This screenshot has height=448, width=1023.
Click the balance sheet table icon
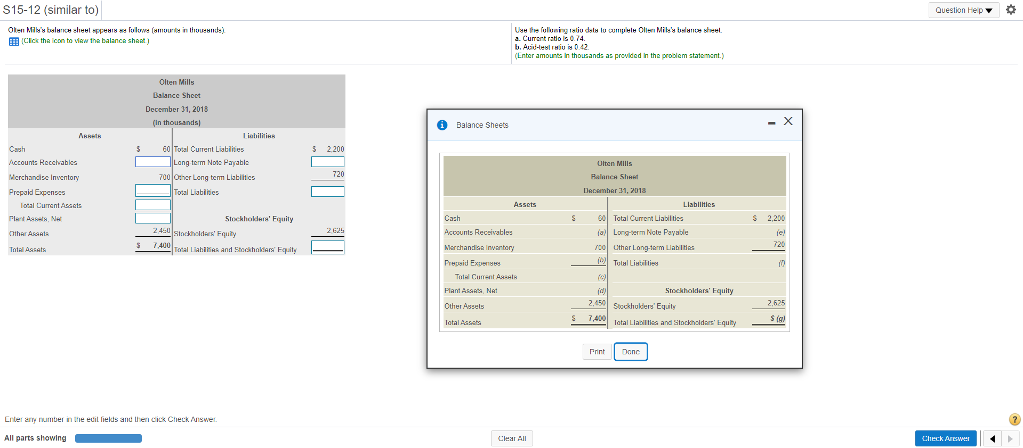pos(14,42)
